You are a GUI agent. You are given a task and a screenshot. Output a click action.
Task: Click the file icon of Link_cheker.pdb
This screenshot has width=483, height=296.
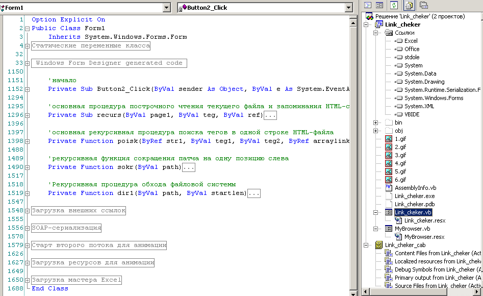[389, 204]
